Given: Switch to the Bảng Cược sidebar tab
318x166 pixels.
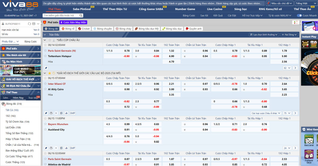Looking at the screenshot, I should pos(31,41).
